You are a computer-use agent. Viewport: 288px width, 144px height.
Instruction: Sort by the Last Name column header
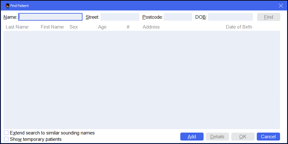17,27
